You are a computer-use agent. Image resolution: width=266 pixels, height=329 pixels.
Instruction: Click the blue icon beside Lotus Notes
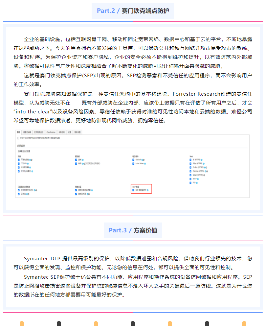click(145, 164)
